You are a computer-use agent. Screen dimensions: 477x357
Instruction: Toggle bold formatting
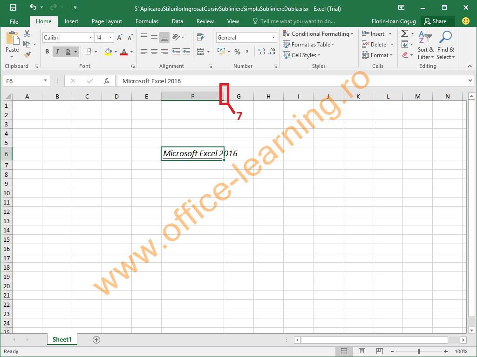[x=47, y=52]
